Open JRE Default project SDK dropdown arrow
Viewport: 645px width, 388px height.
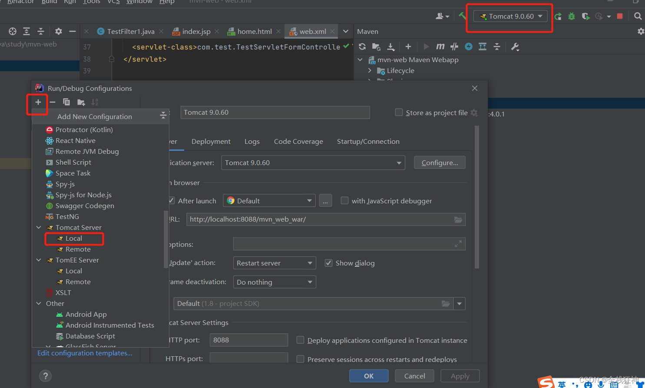point(460,304)
